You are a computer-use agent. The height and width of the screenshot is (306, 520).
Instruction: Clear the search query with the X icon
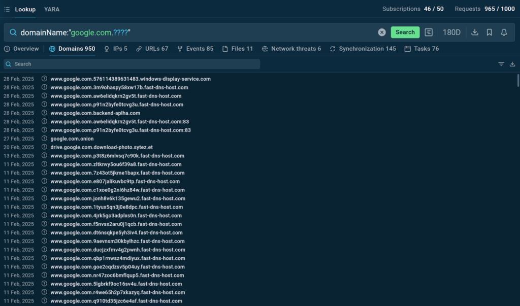coord(382,32)
